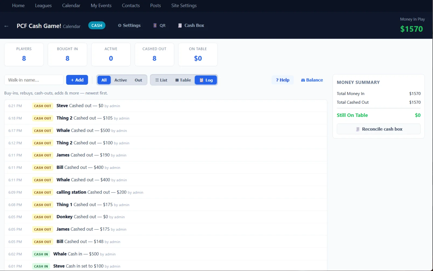The image size is (433, 271).
Task: Open Settings with the gear icon
Action: pos(129,25)
